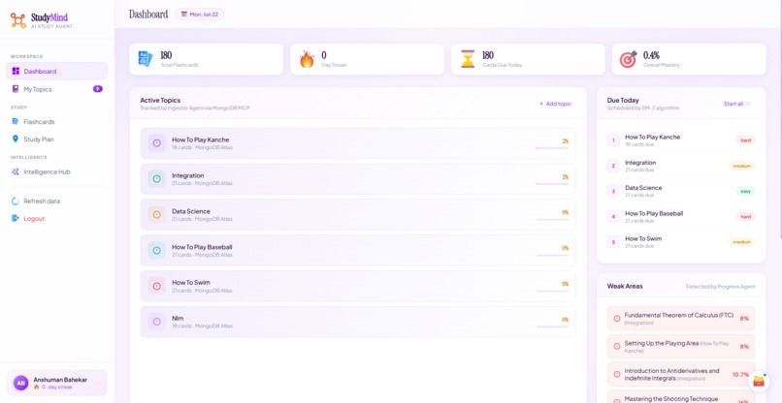Click the Study Plan pin icon

click(15, 139)
